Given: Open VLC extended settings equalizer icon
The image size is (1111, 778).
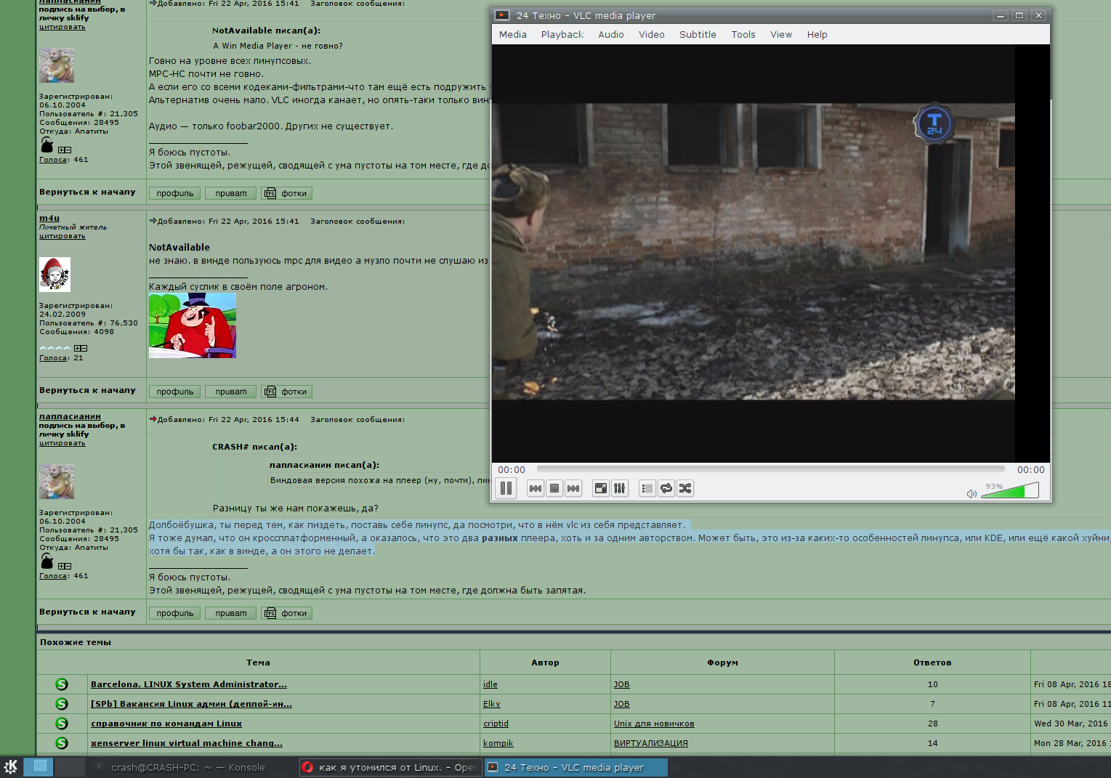Looking at the screenshot, I should [619, 488].
